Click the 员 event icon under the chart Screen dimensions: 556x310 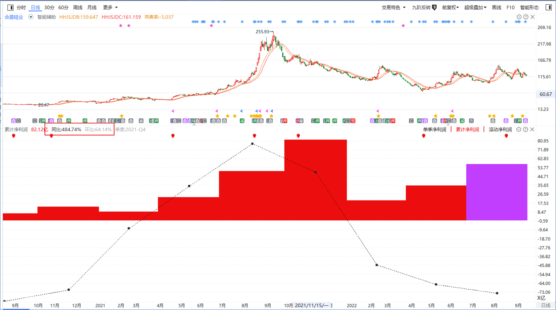coord(471,121)
